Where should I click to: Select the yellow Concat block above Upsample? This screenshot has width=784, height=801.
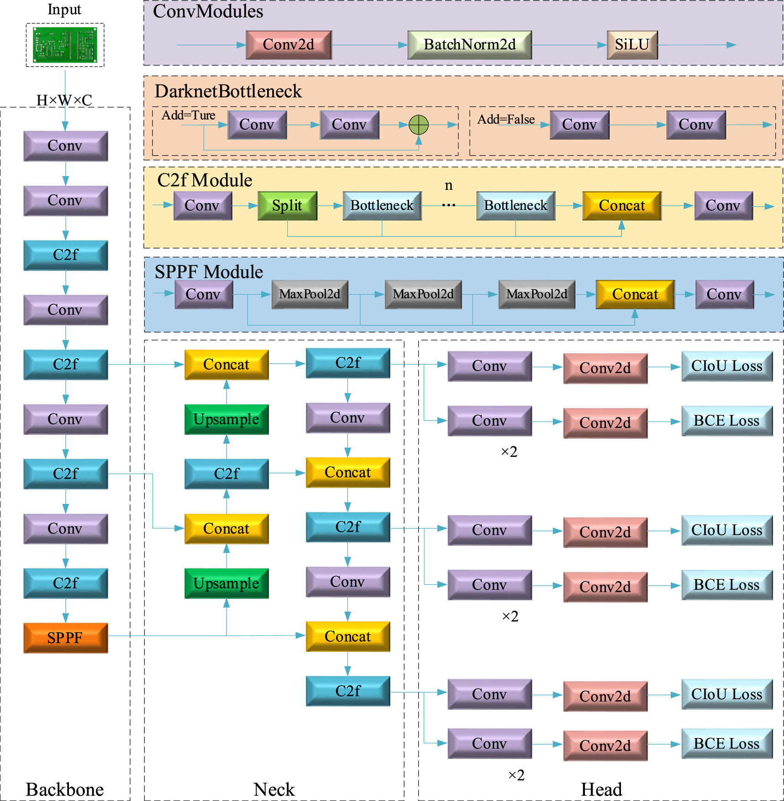pos(226,364)
